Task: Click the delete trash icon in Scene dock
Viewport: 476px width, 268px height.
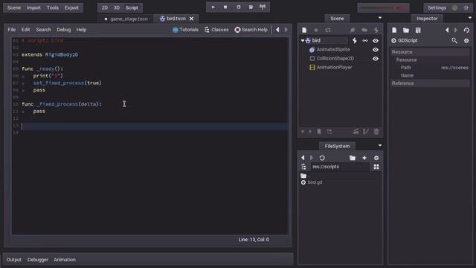Action: (x=376, y=132)
